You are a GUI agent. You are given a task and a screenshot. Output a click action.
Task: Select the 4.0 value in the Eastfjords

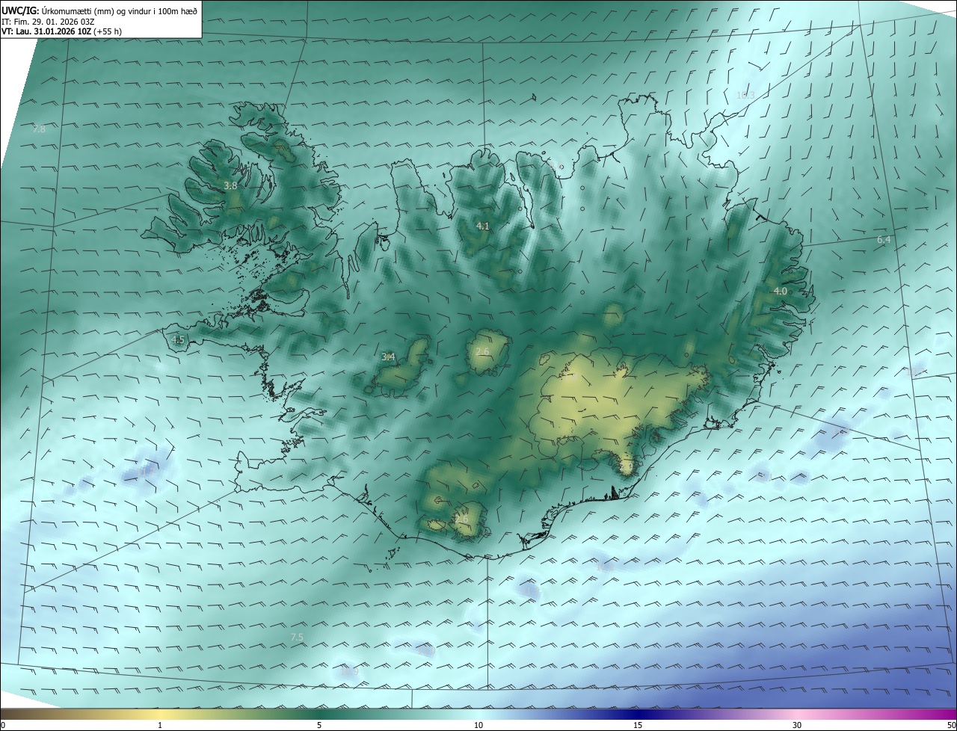tap(780, 291)
